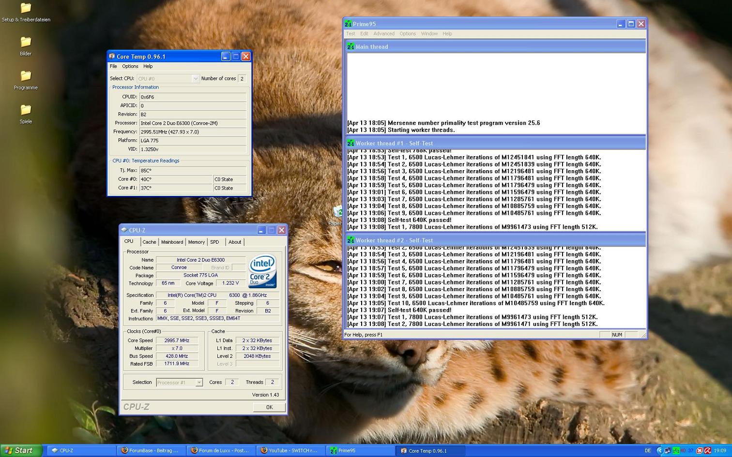The image size is (732, 457).
Task: Open the Bilder desktop folder
Action: point(26,46)
